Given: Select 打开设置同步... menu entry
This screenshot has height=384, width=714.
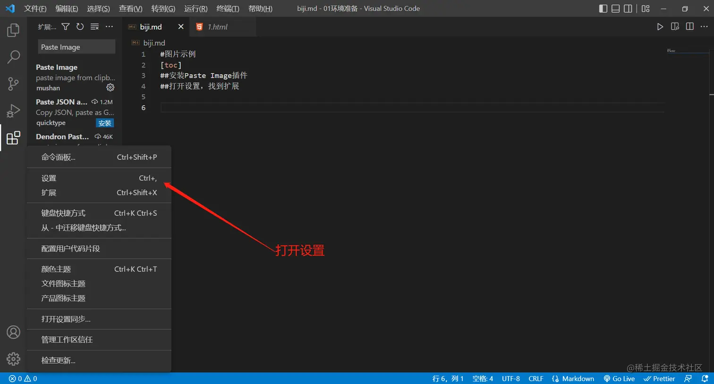Looking at the screenshot, I should coord(99,319).
